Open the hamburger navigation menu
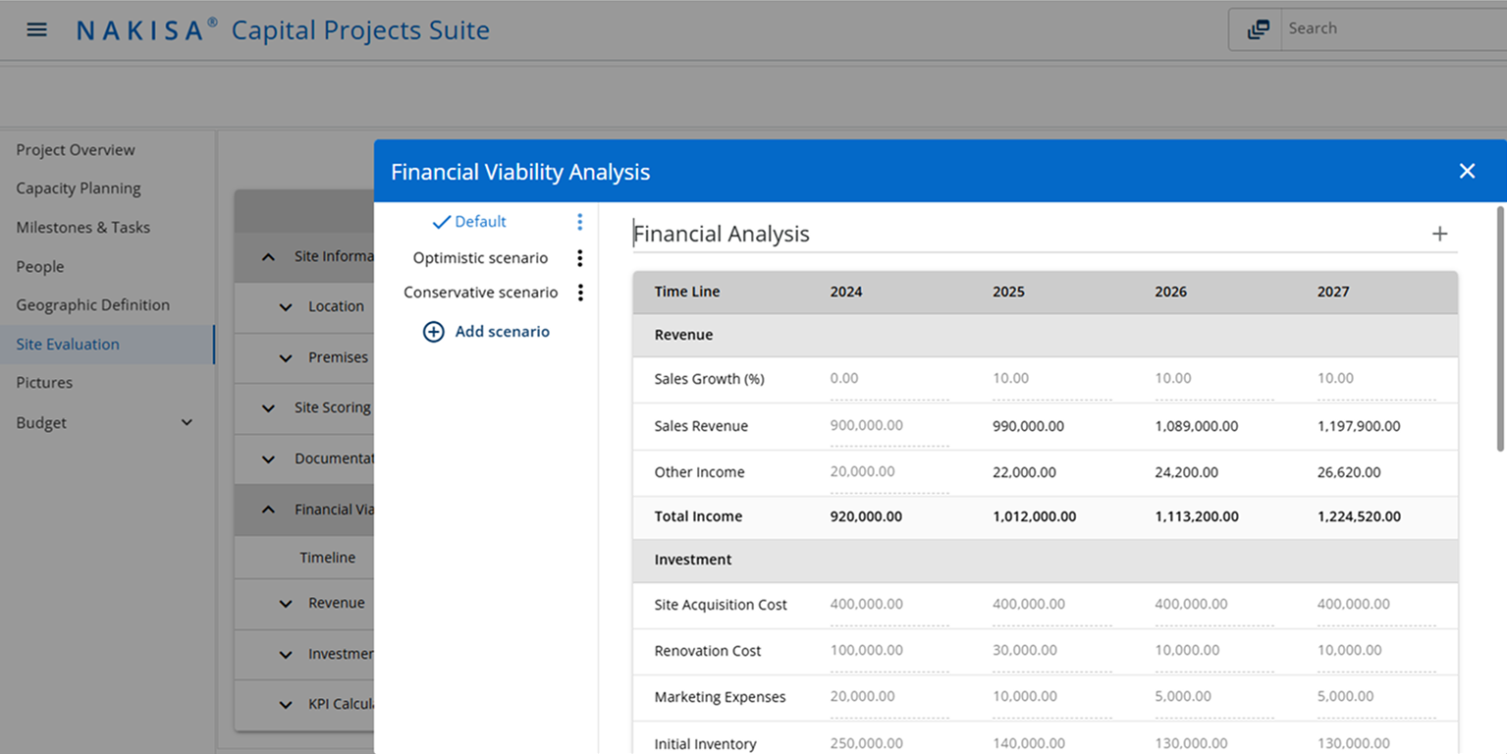Screen dimensions: 1507x754 [36, 28]
